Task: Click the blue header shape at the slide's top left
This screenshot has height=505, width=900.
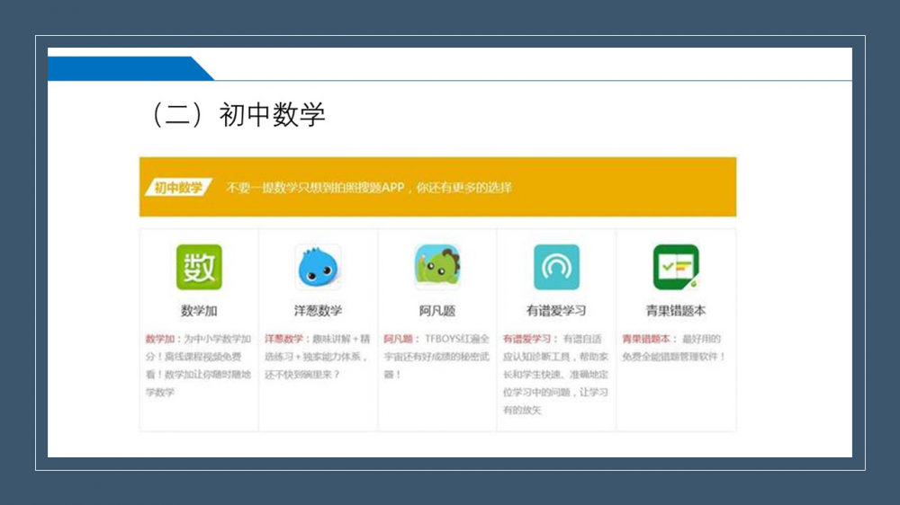Action: [x=126, y=68]
